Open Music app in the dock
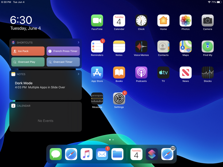The image size is (223, 167). pos(86,154)
